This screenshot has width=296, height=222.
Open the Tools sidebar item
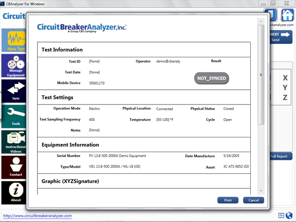(14, 117)
